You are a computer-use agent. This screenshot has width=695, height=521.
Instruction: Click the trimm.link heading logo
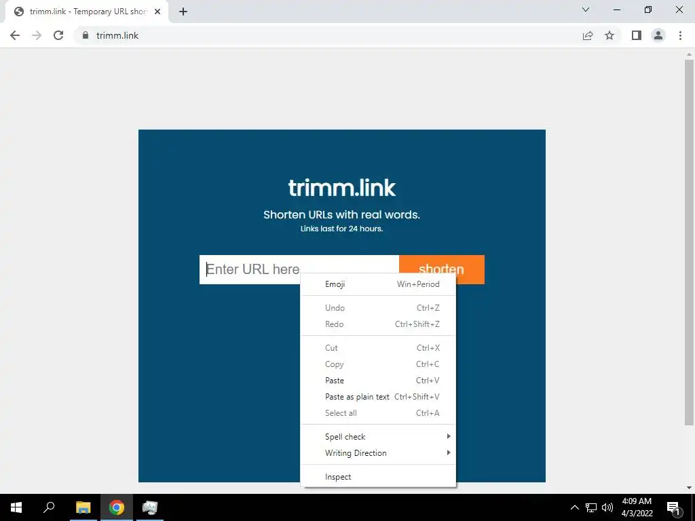(x=342, y=188)
